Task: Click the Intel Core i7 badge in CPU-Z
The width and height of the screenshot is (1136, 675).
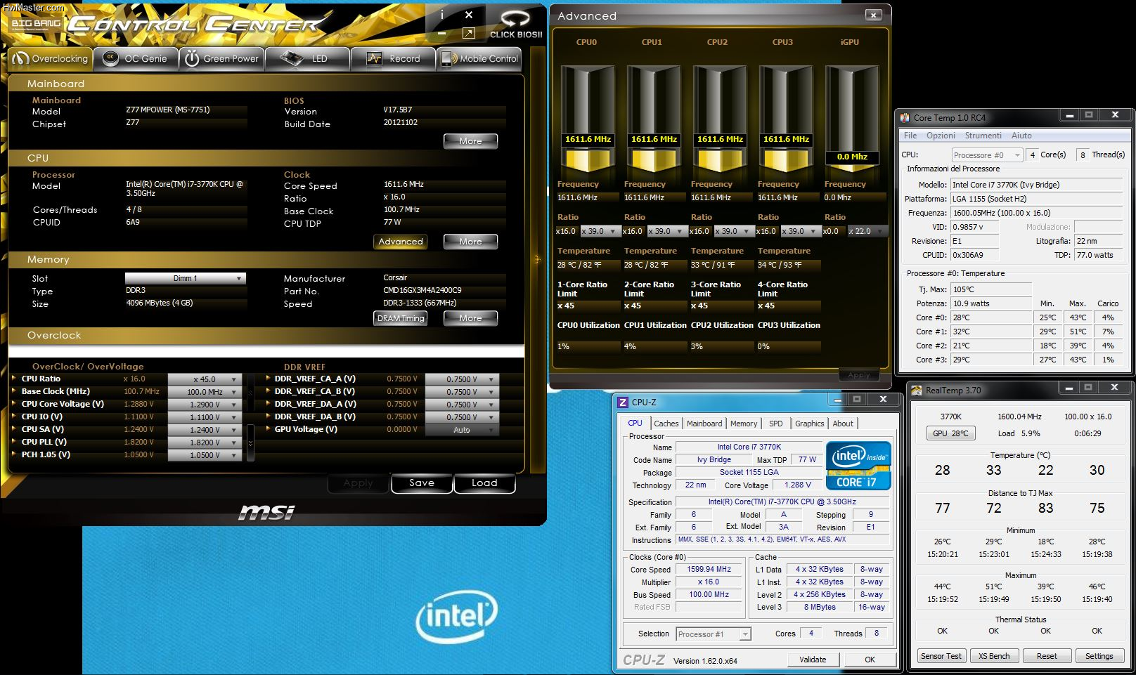Action: 858,466
